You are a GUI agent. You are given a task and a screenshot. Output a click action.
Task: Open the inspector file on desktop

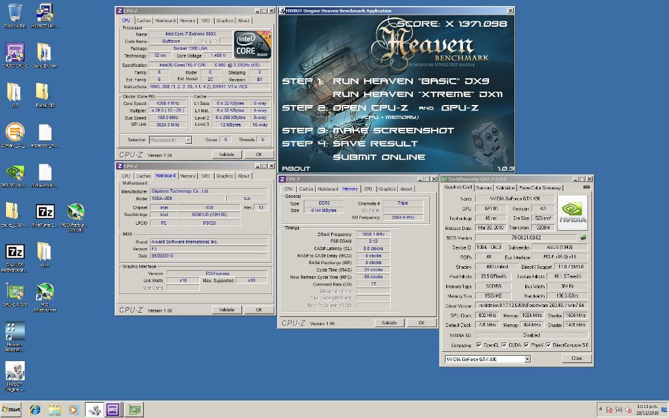(44, 135)
